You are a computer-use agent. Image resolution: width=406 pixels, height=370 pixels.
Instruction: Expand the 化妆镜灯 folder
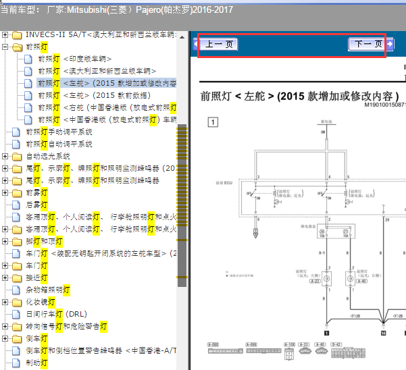click(x=5, y=302)
